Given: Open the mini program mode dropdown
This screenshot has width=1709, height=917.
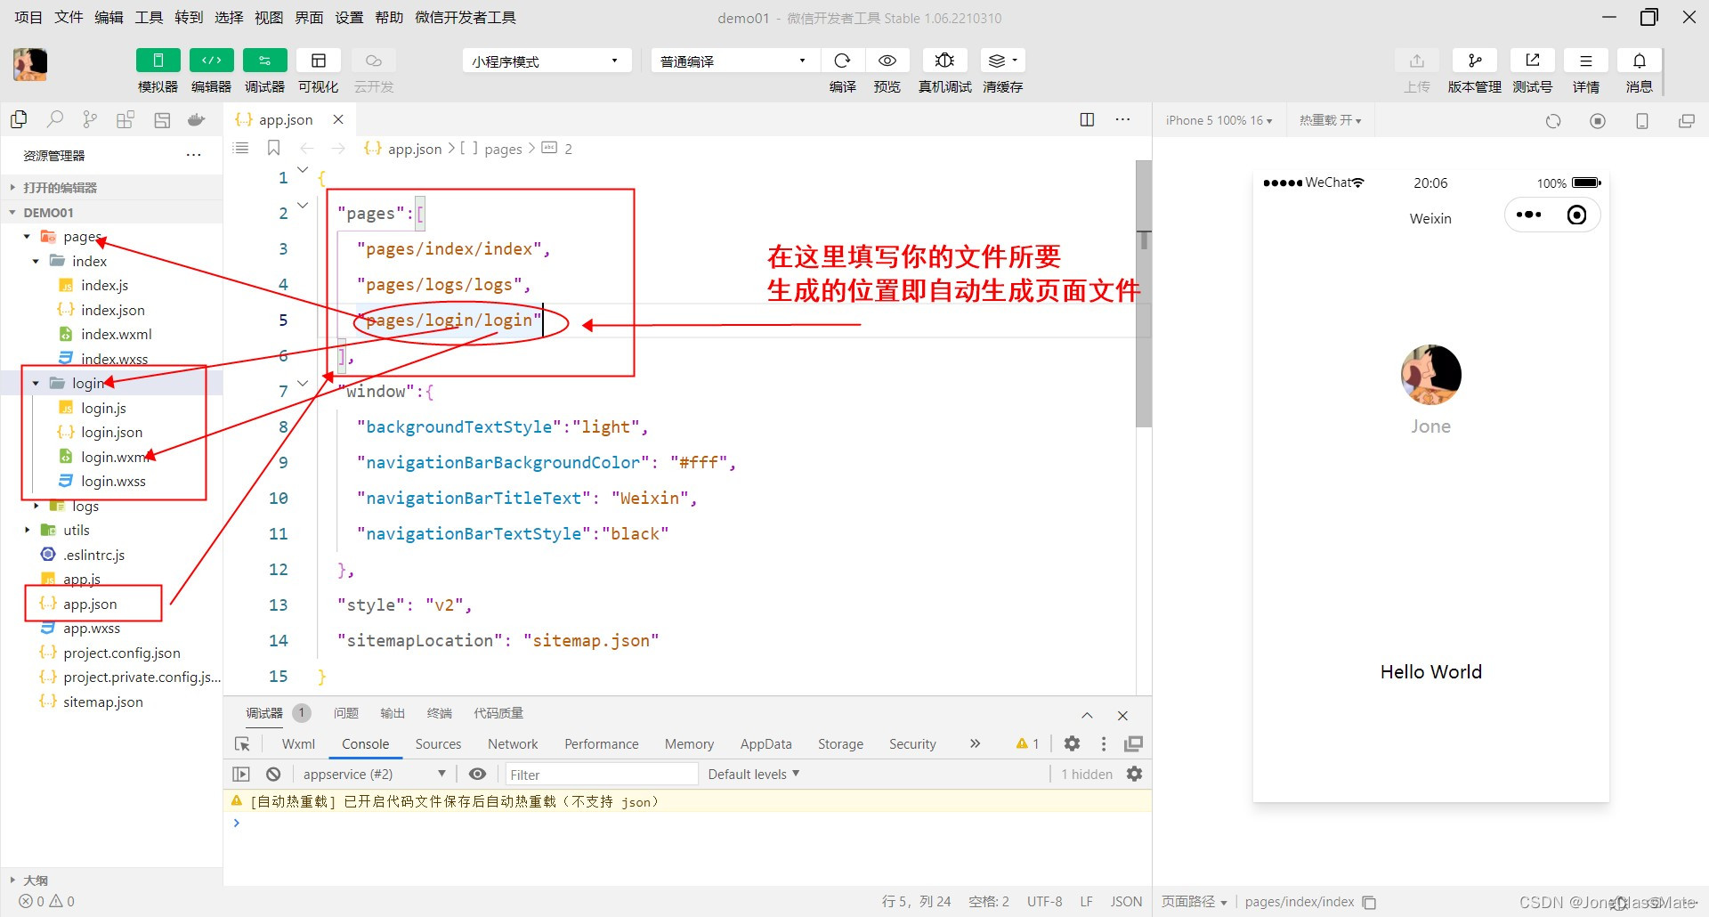Looking at the screenshot, I should [547, 61].
